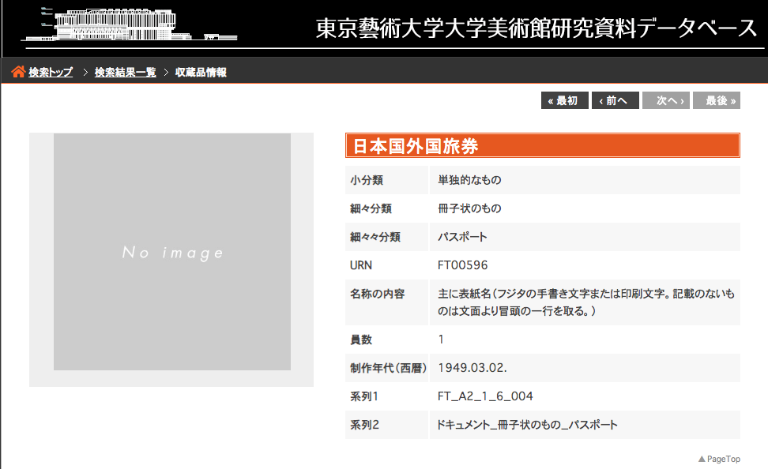
Task: Jump to first record with «最初
Action: [564, 100]
